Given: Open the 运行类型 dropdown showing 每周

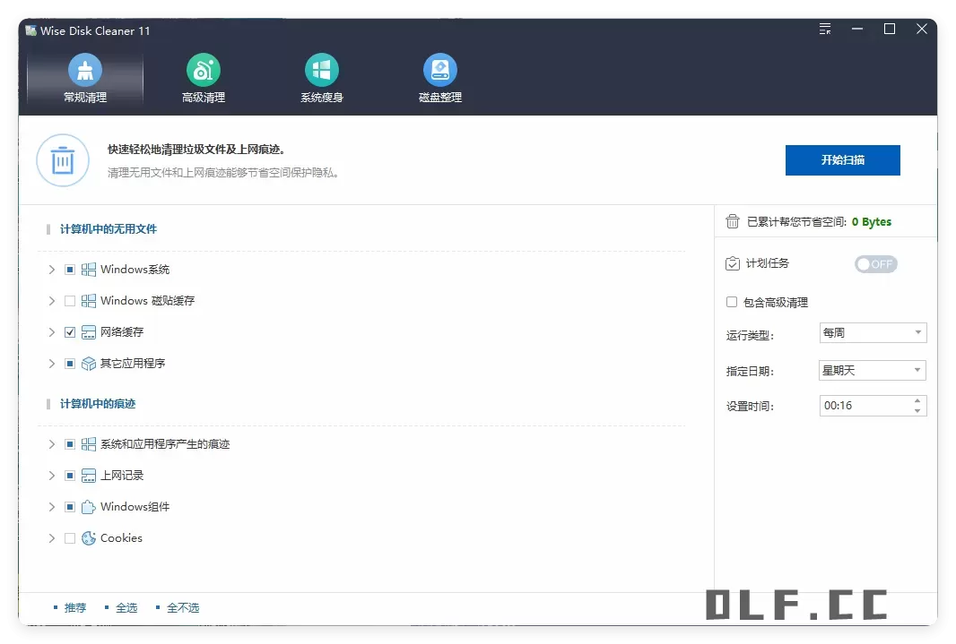Looking at the screenshot, I should (919, 332).
